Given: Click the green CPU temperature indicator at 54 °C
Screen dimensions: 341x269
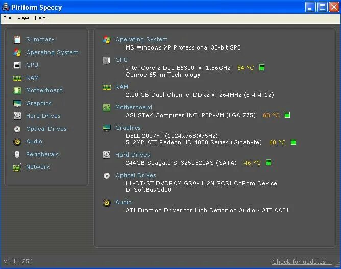Looking at the screenshot, I should [262, 67].
